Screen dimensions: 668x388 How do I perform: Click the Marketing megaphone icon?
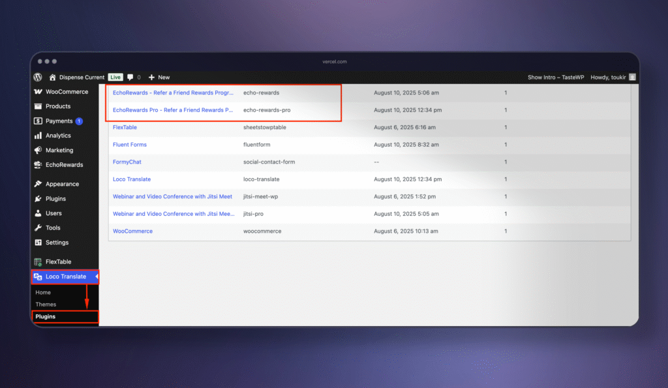pos(38,150)
